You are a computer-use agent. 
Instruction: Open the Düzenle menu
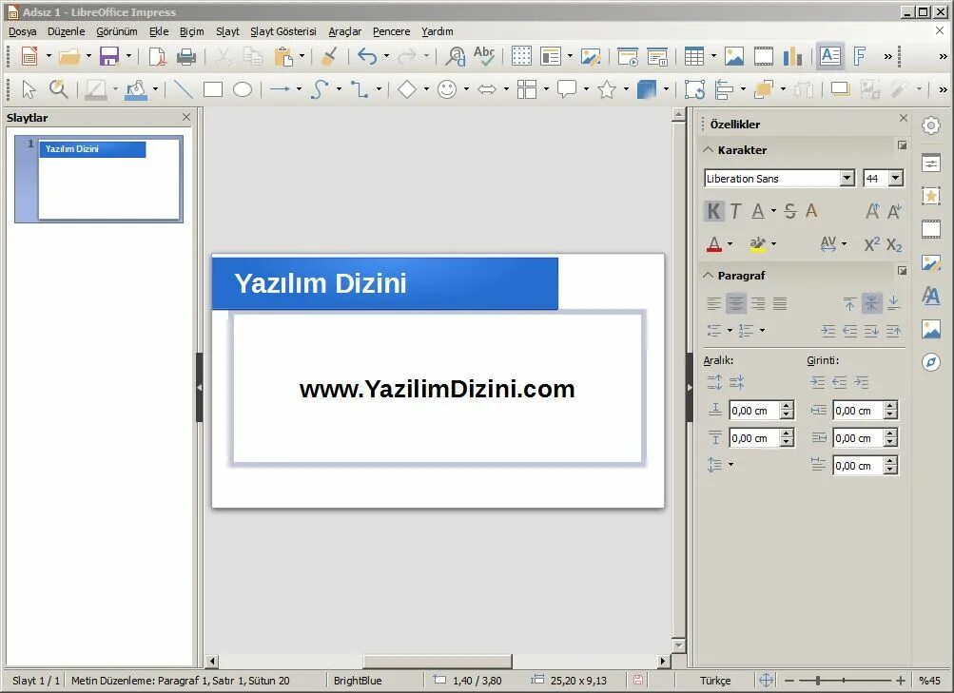click(67, 31)
